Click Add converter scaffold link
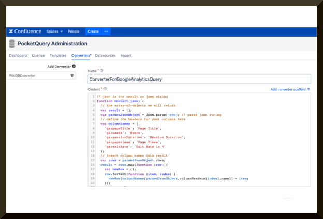Image resolution: width=323 pixels, height=219 pixels. click(x=288, y=89)
